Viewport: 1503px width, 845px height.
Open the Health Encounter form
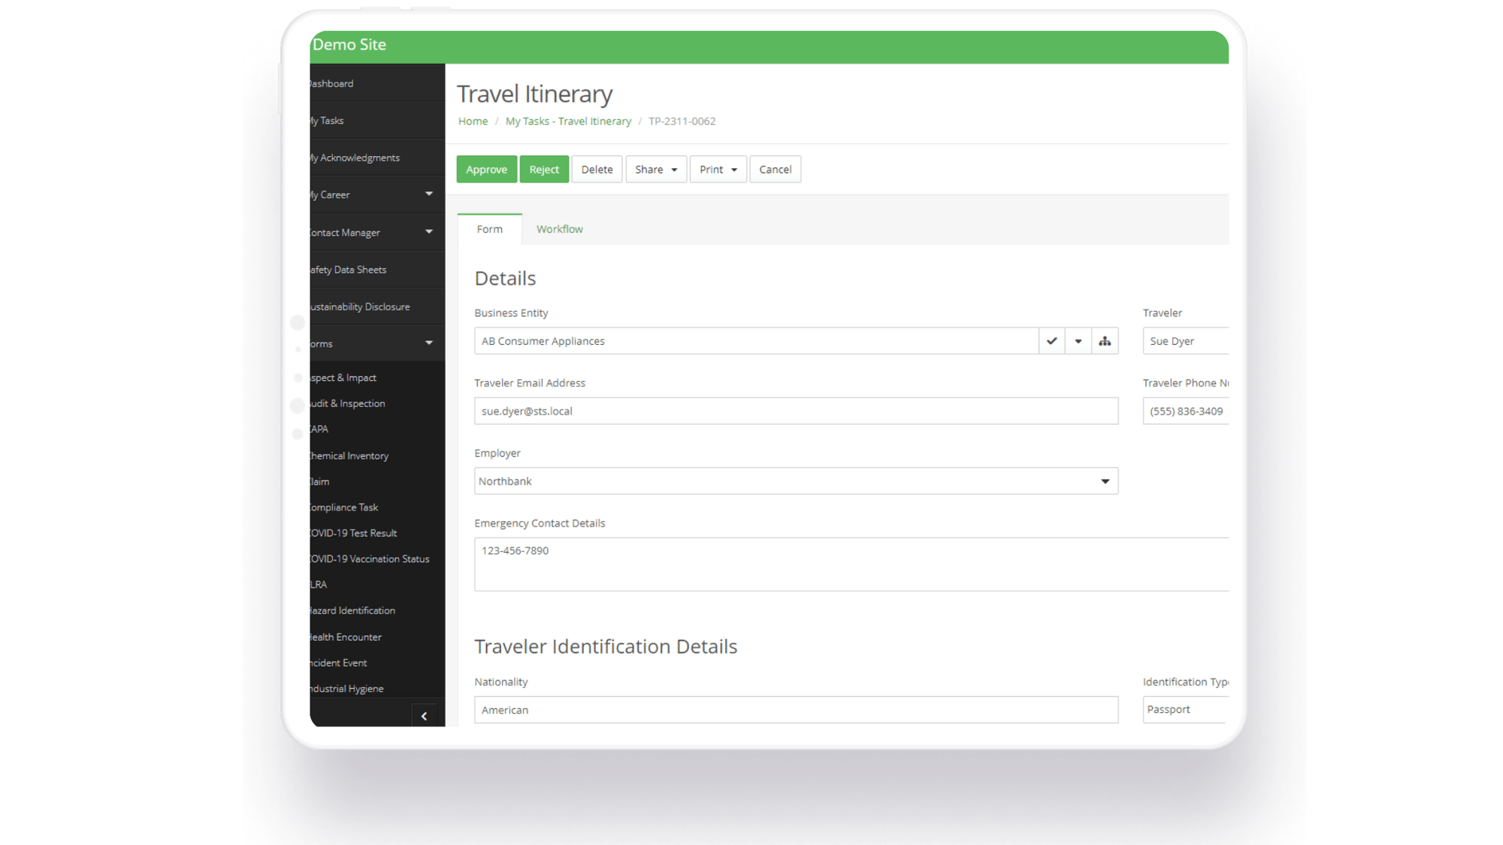[x=346, y=637]
